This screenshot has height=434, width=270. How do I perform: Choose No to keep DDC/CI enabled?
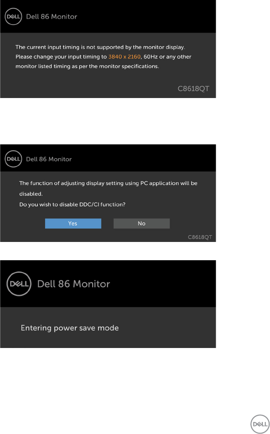click(141, 223)
